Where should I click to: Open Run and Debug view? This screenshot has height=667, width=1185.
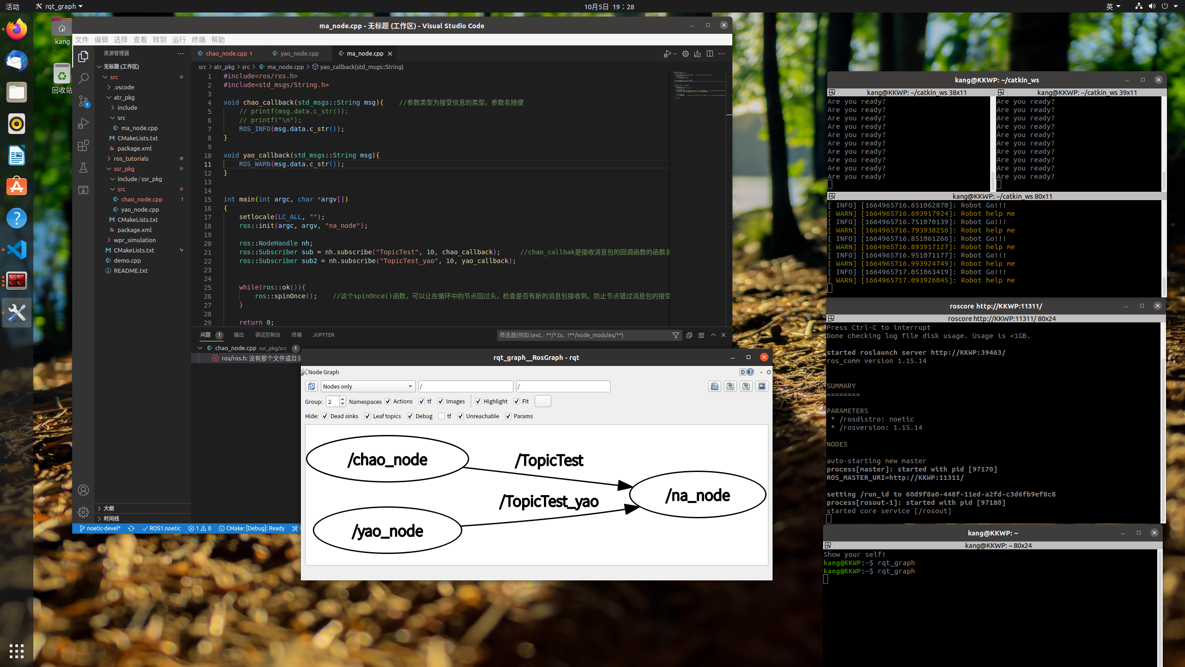[83, 123]
